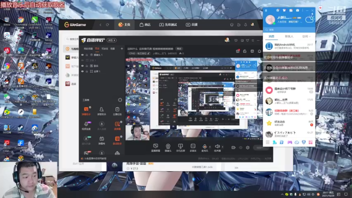Open notification bell in 直播伴侣
Viewport: 352px width, 198px height.
click(259, 51)
